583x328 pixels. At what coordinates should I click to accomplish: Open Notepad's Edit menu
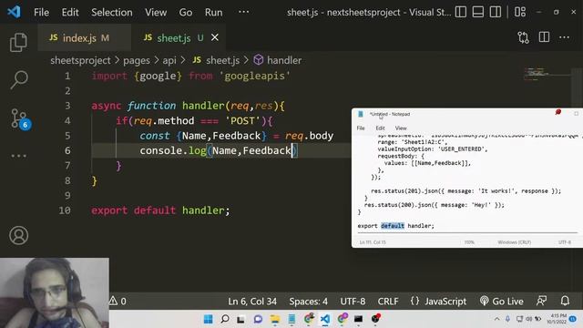click(x=380, y=128)
